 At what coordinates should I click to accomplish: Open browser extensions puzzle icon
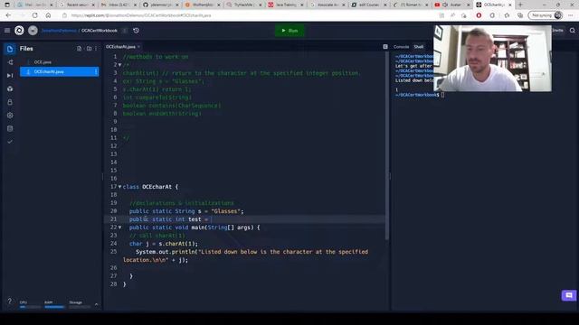[492, 15]
